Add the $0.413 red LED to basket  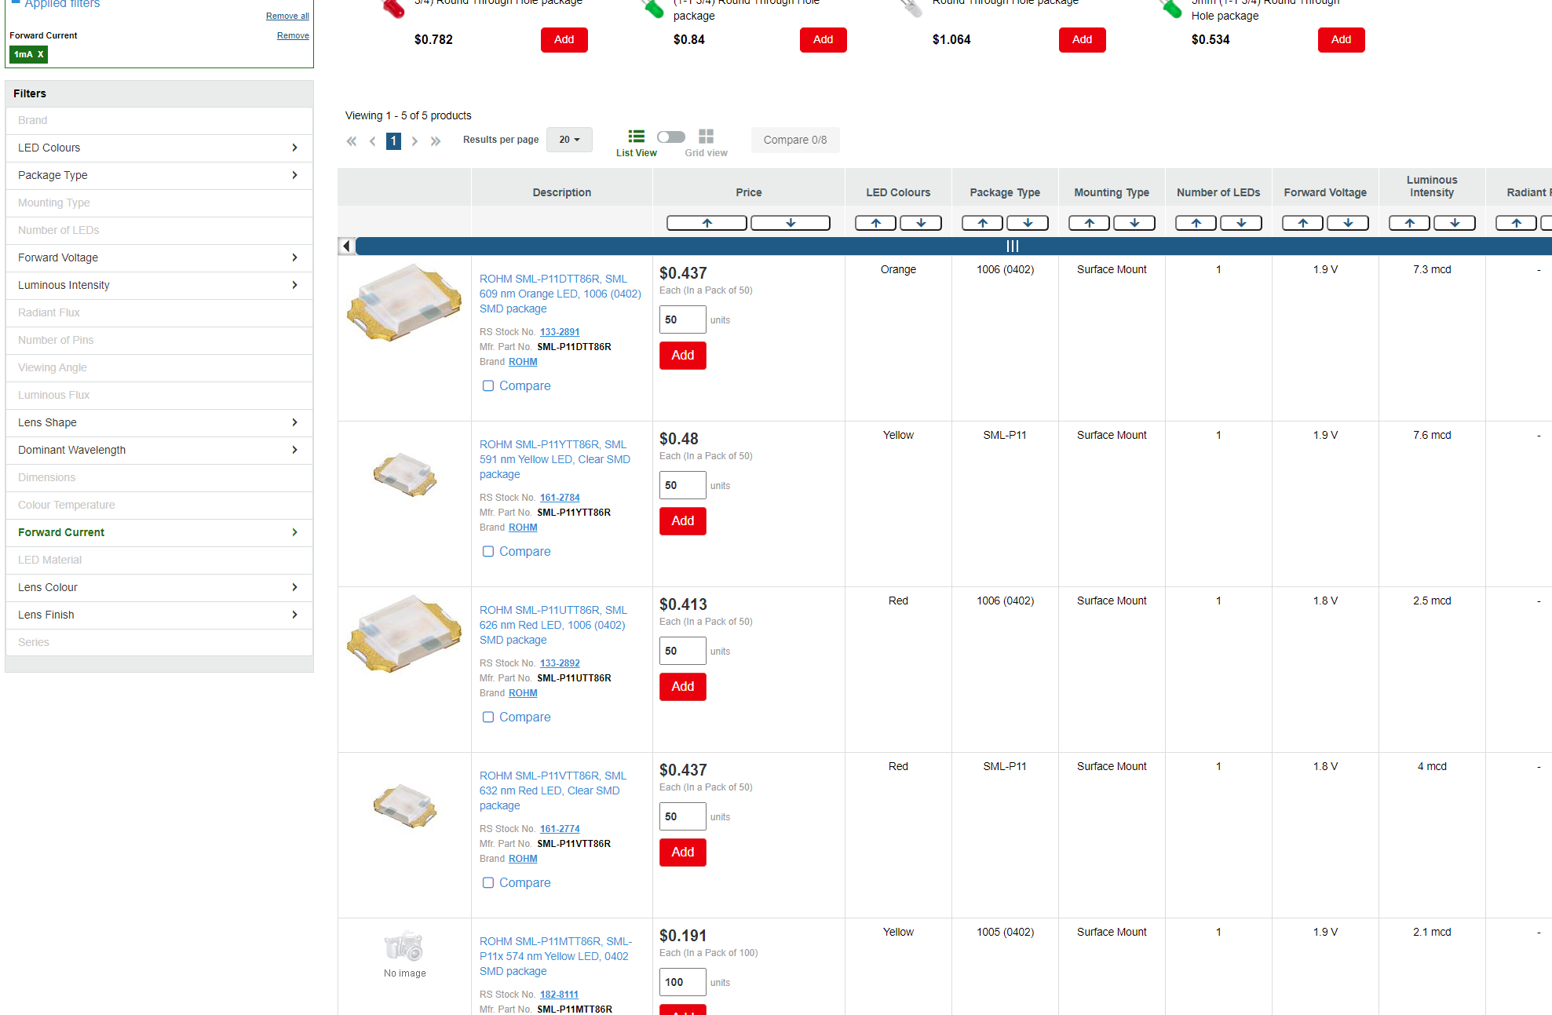(x=683, y=687)
